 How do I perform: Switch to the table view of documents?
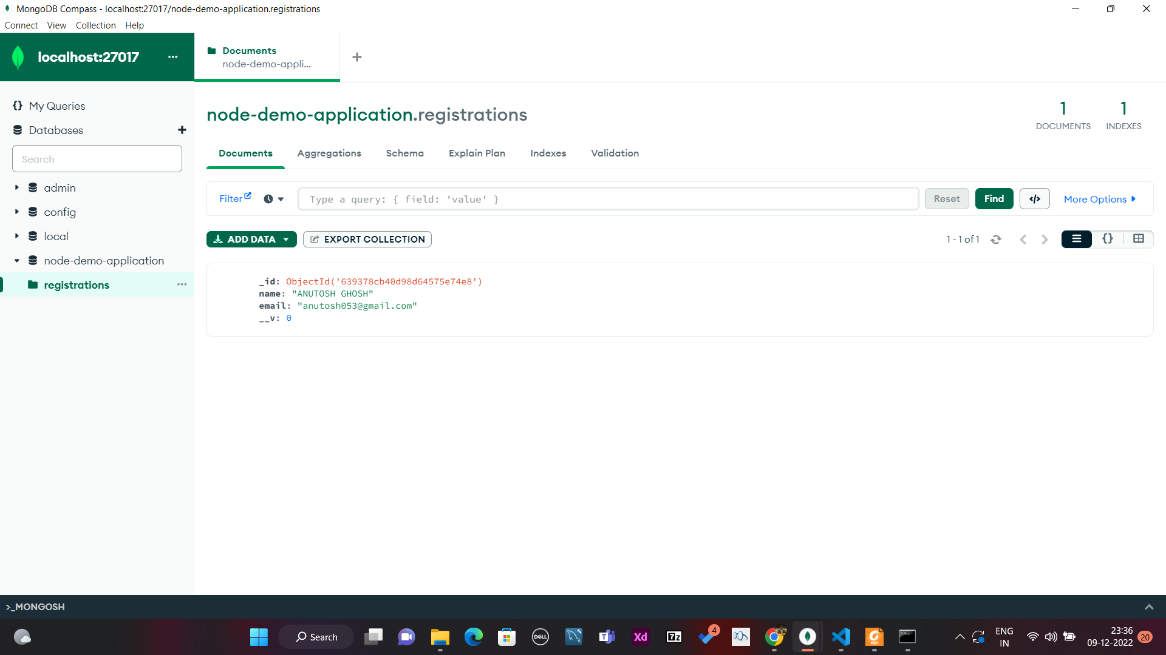pos(1139,239)
